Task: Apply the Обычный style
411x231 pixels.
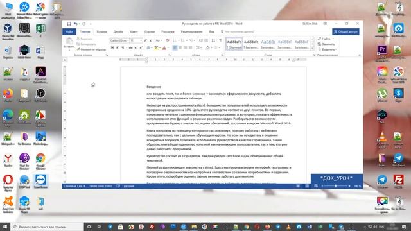Action: pos(234,44)
